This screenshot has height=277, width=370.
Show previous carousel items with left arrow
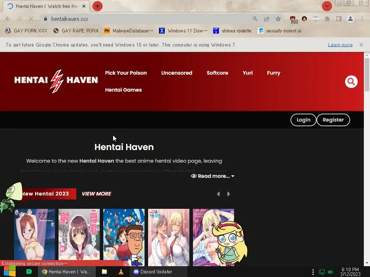tap(218, 194)
